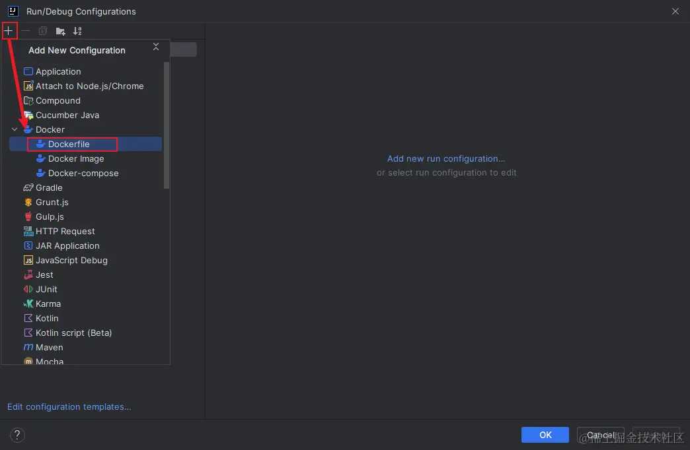Click the Attach to Node.js/Chrome icon

[28, 86]
